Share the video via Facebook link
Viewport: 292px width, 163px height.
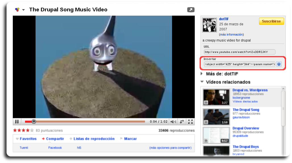pos(55,148)
